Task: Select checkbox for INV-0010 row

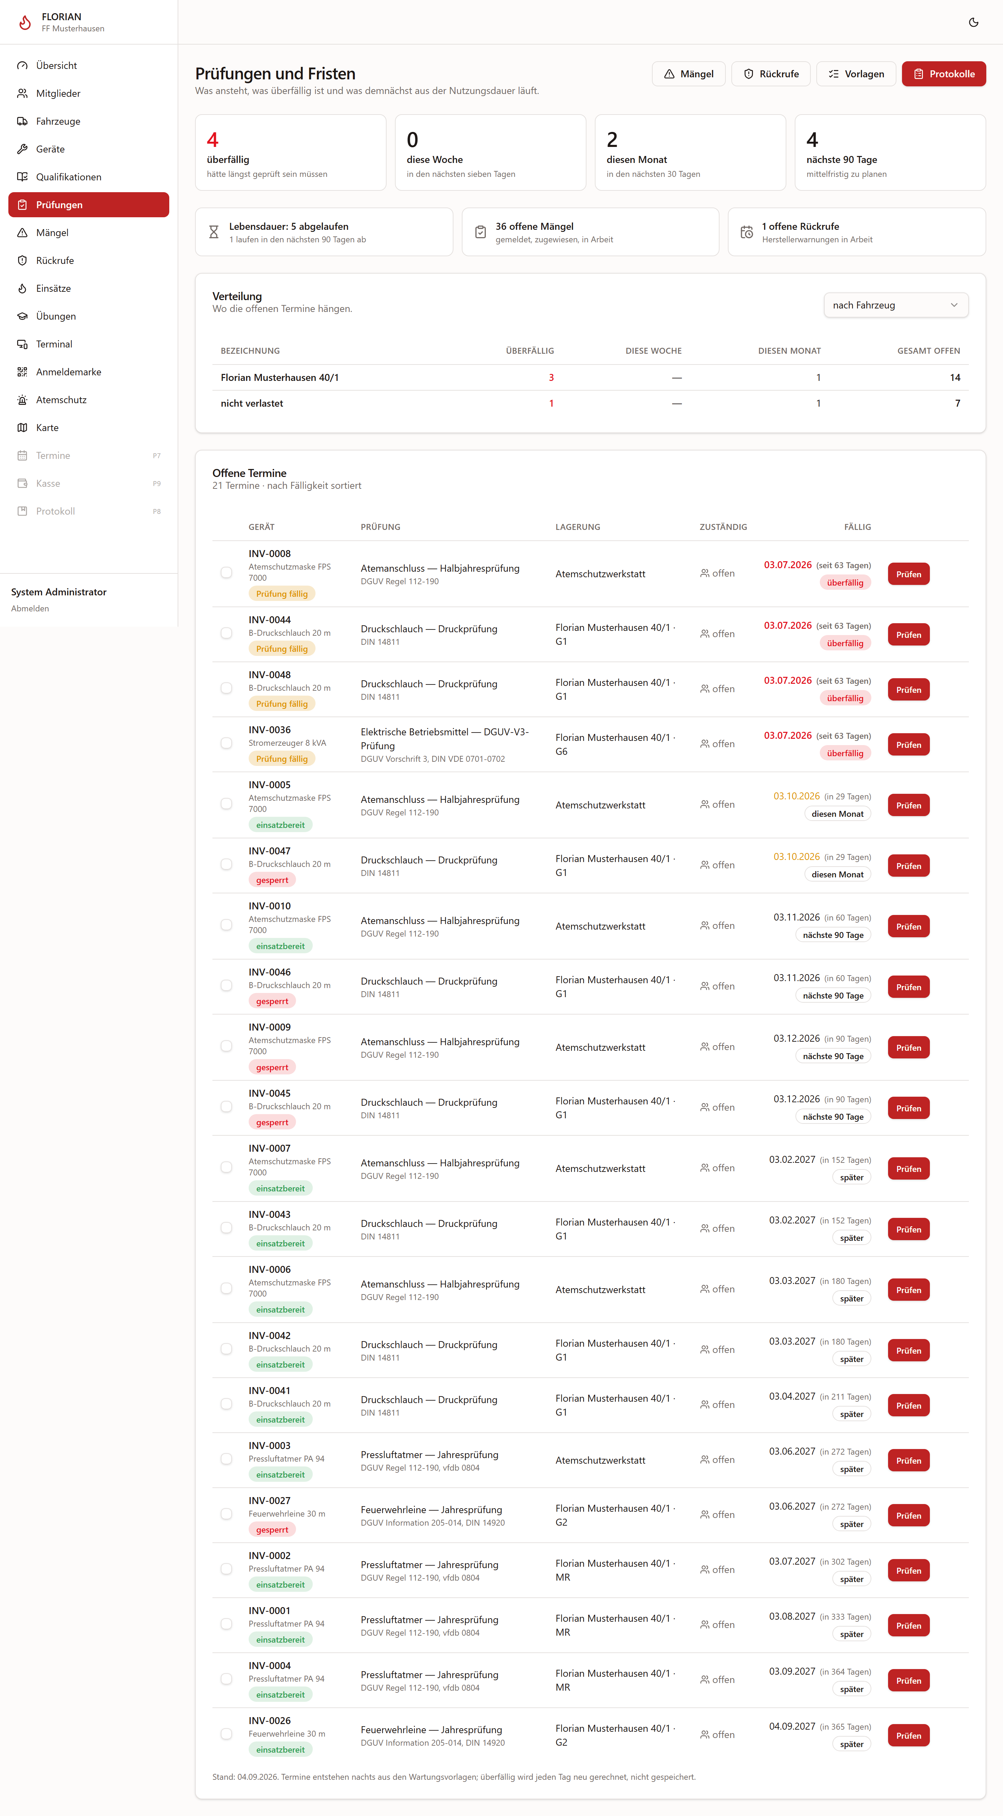Action: point(226,925)
